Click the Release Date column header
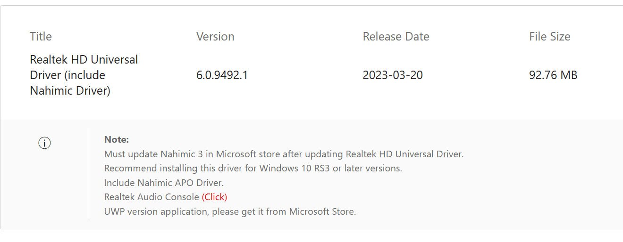The height and width of the screenshot is (242, 623). [396, 37]
